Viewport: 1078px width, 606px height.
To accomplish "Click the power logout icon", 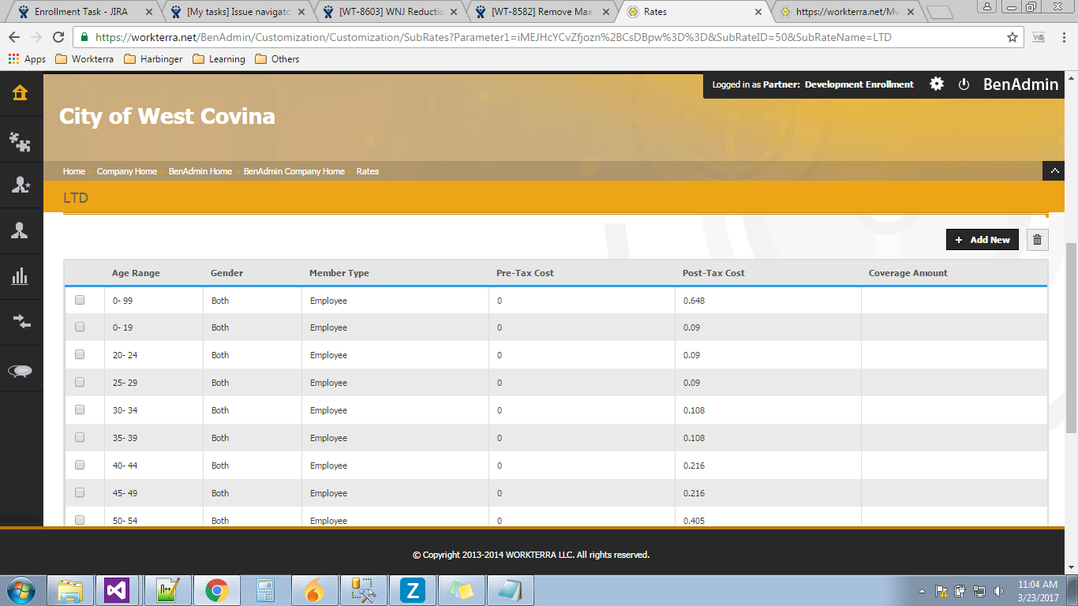I will point(964,84).
